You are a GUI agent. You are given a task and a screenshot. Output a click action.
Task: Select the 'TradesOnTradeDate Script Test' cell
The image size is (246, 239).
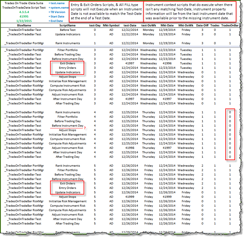tap(24, 7)
